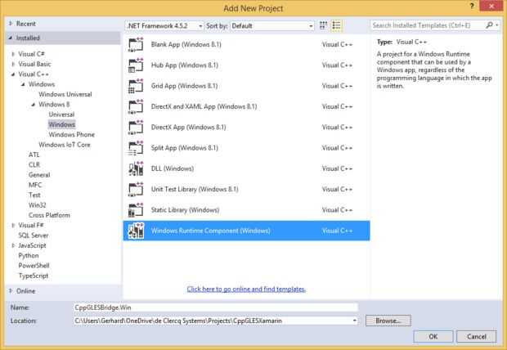Select 'Unit Test Library (Windows 8.1)' name
507x350 pixels.
click(x=195, y=190)
